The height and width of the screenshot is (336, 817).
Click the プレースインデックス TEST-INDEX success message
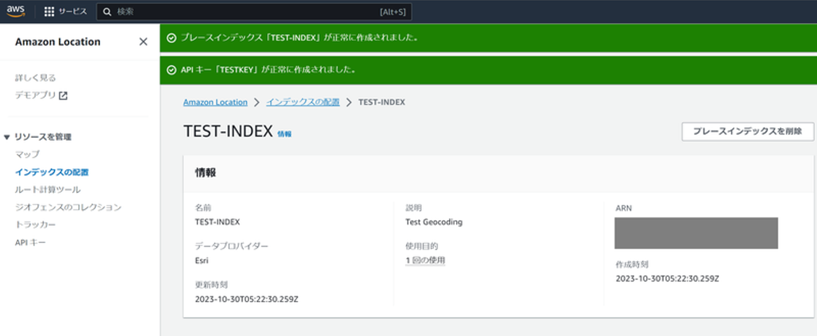pos(300,38)
